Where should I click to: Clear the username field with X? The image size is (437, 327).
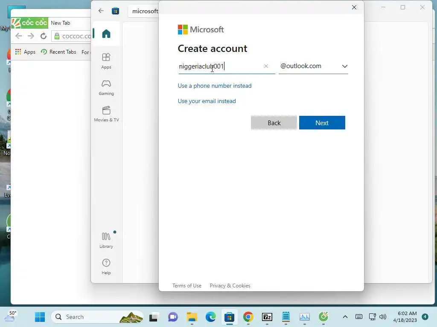(x=266, y=66)
